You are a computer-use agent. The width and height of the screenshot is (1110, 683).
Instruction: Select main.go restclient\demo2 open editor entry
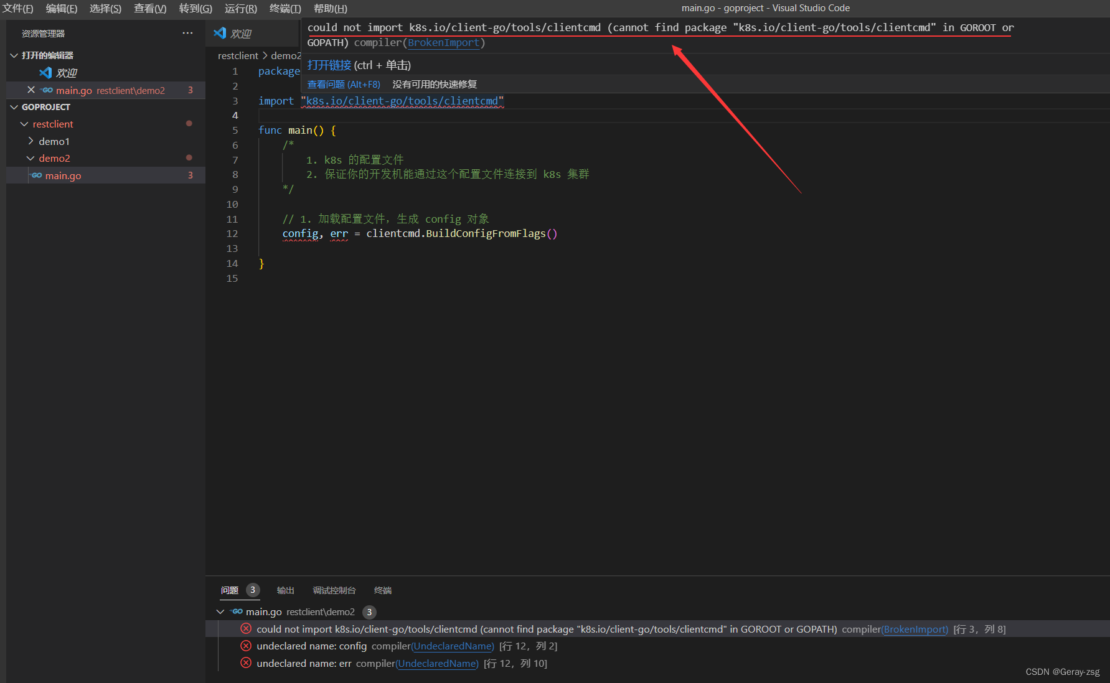click(106, 90)
